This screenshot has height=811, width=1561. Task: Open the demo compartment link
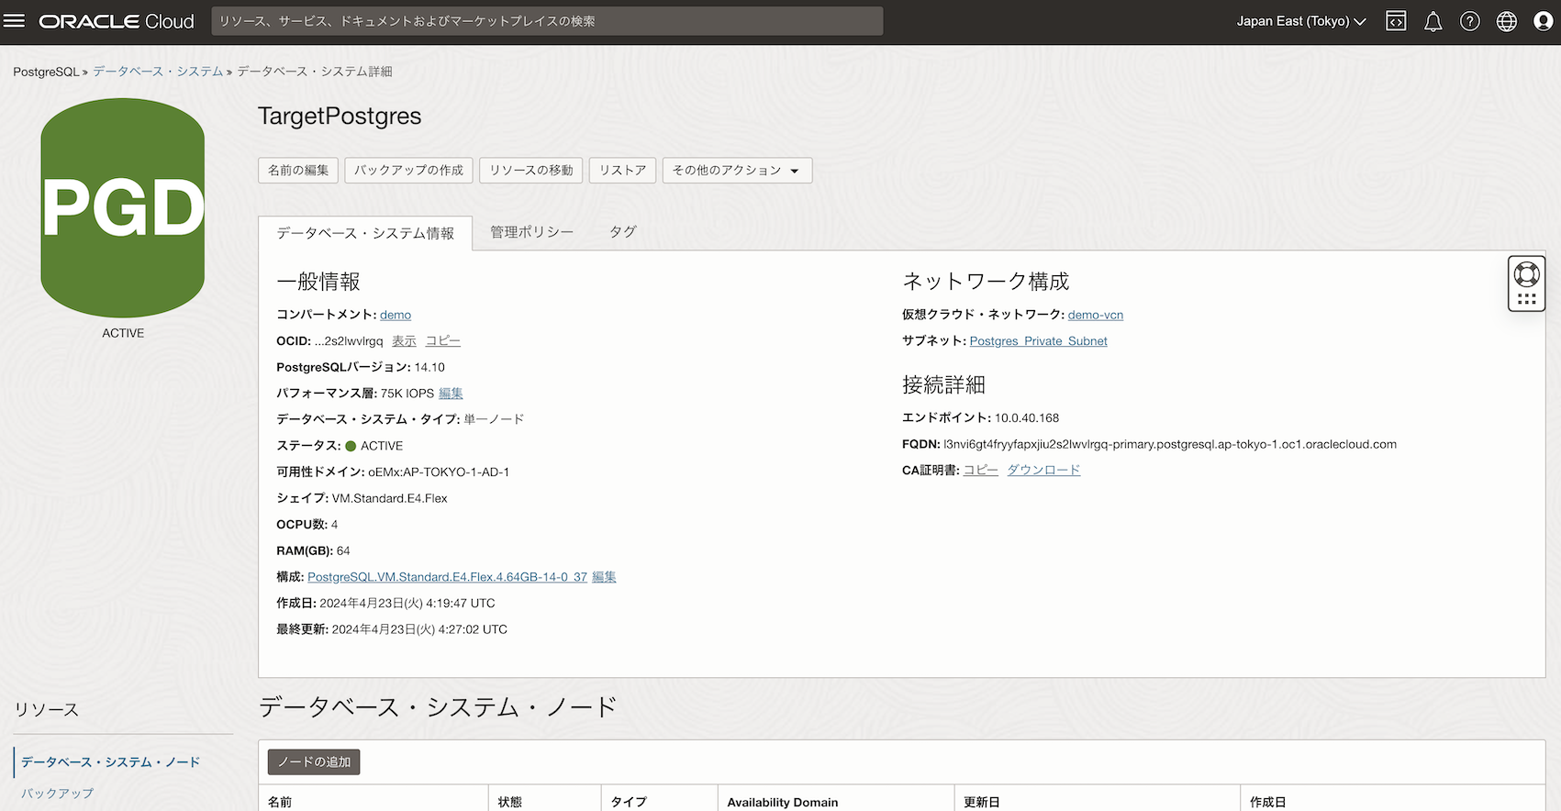point(396,315)
